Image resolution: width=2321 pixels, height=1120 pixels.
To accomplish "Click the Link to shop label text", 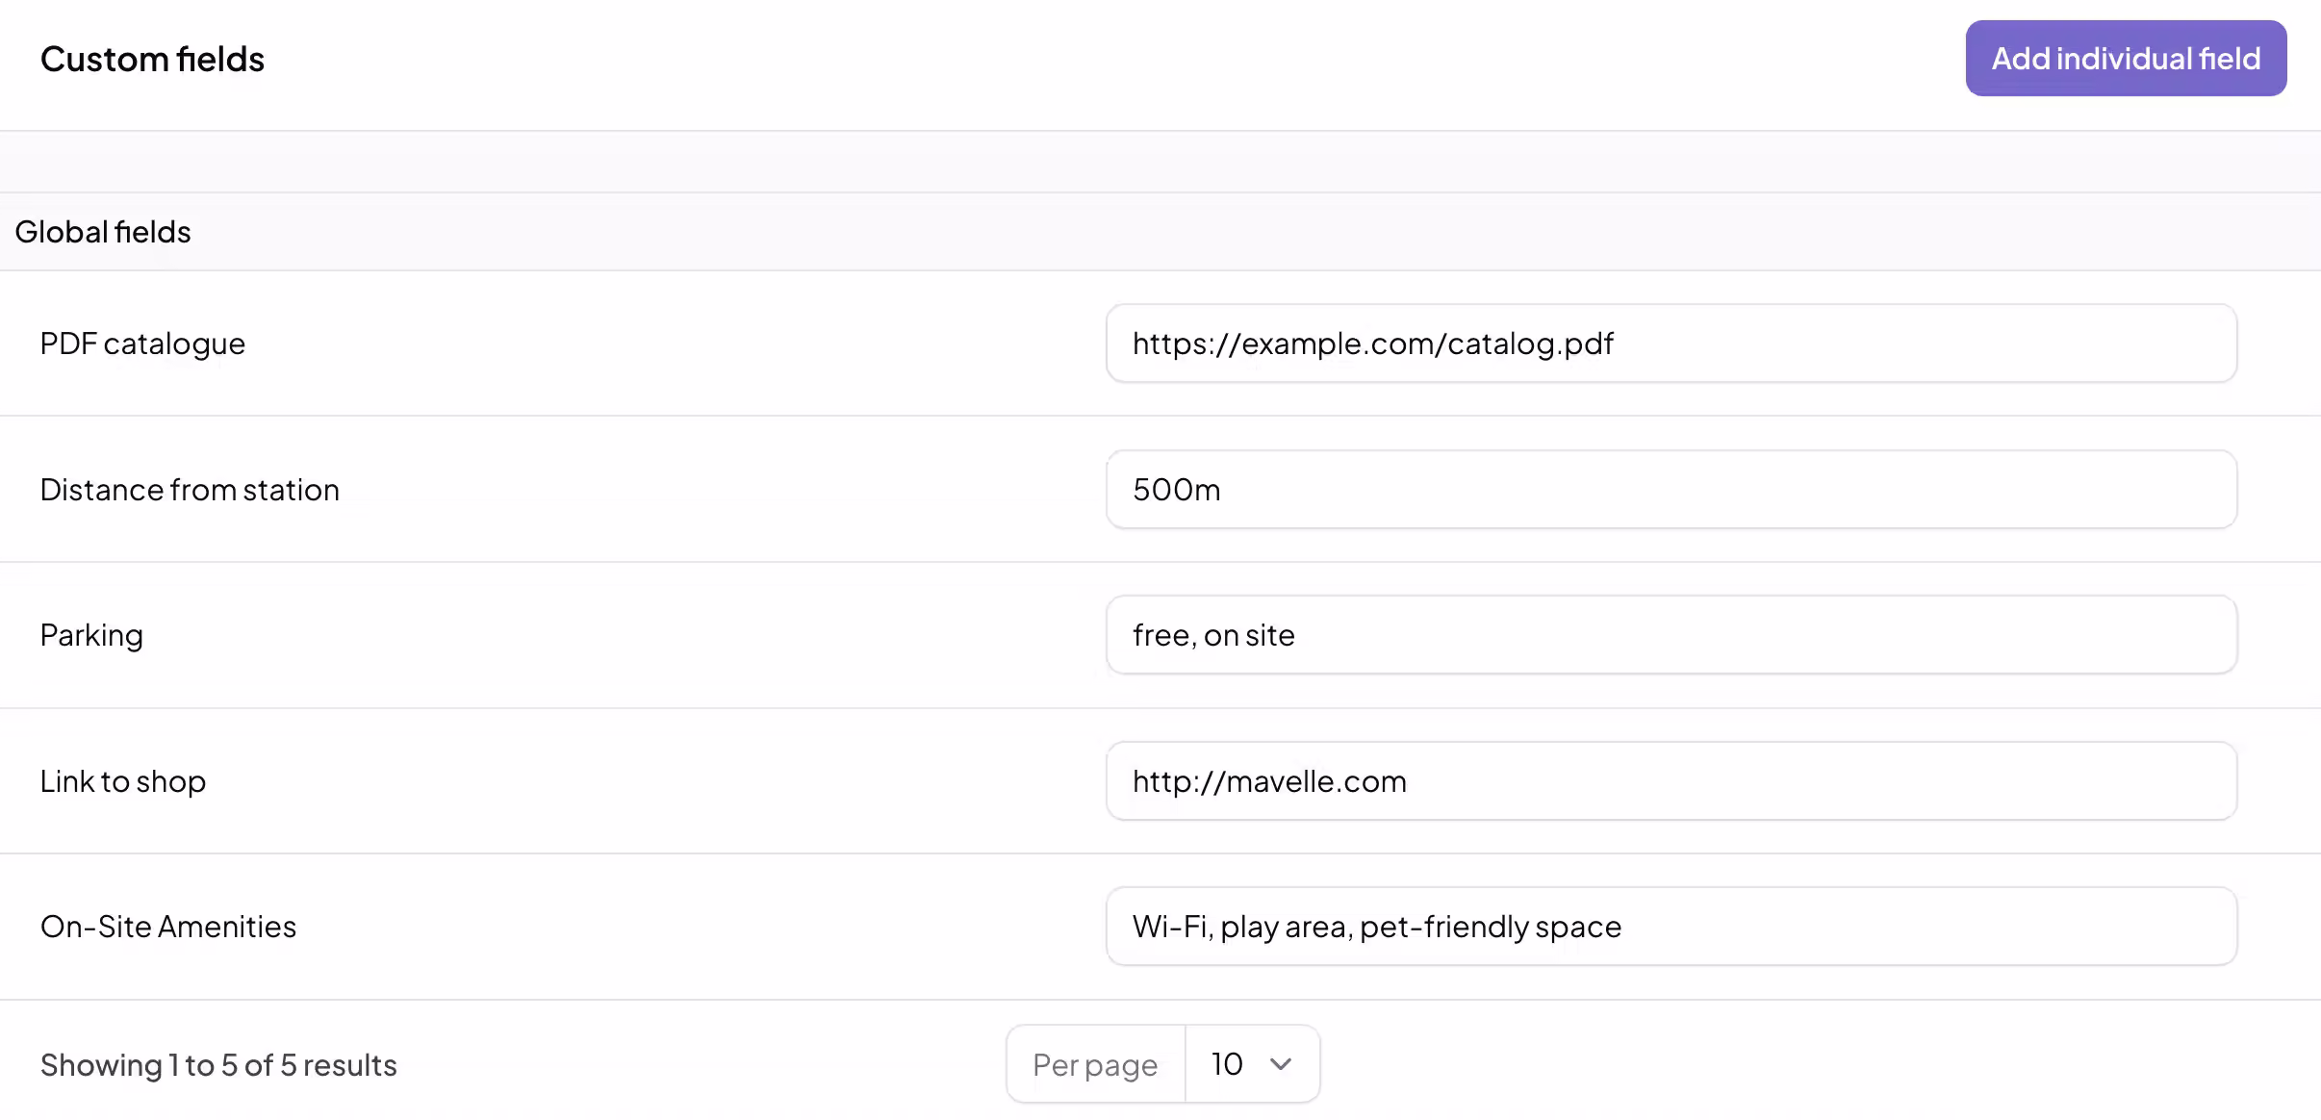I will (x=123, y=781).
